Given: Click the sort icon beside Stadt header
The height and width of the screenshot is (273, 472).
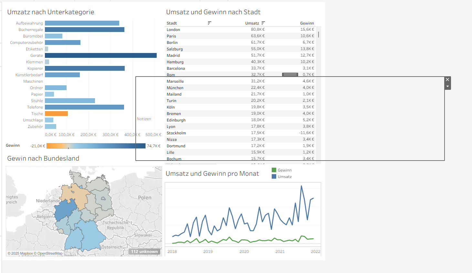Looking at the screenshot, I should tap(209, 23).
